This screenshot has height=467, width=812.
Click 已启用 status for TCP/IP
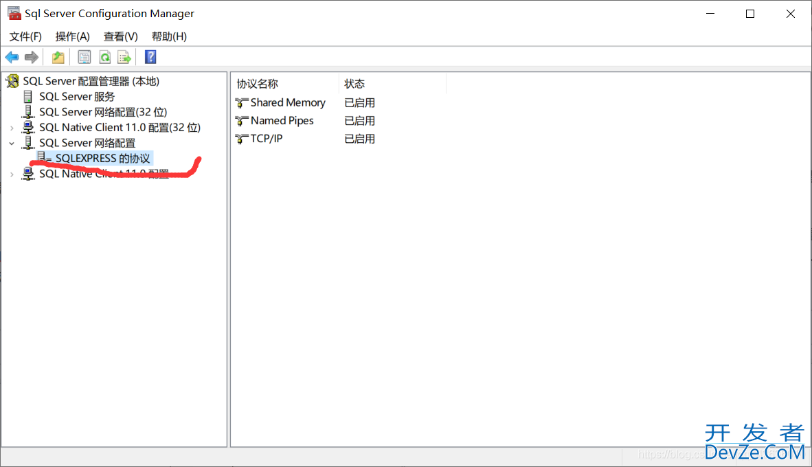coord(359,139)
